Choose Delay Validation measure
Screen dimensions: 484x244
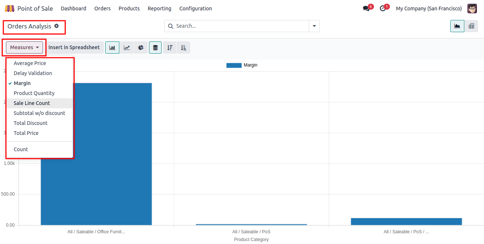click(x=40, y=73)
